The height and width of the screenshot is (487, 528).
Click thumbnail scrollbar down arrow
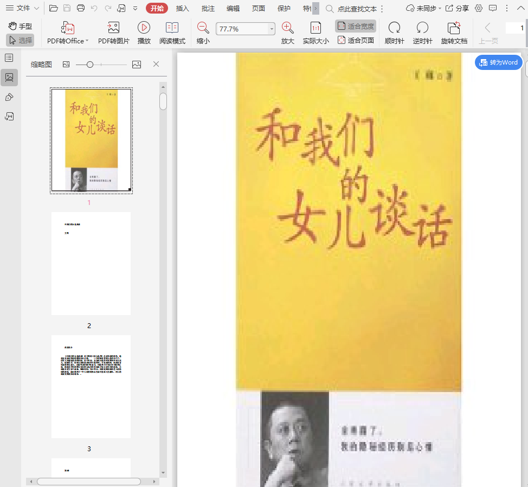click(x=163, y=473)
